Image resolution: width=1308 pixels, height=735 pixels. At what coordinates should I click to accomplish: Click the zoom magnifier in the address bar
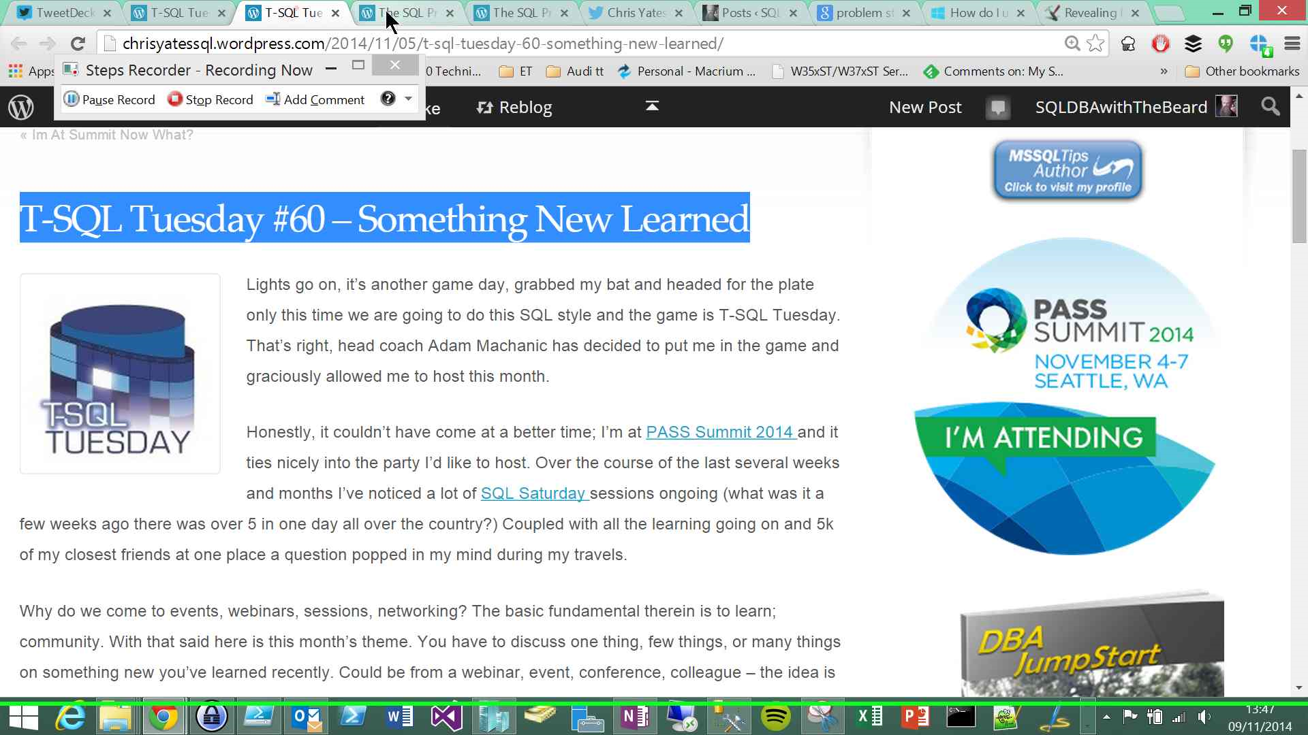pos(1072,44)
